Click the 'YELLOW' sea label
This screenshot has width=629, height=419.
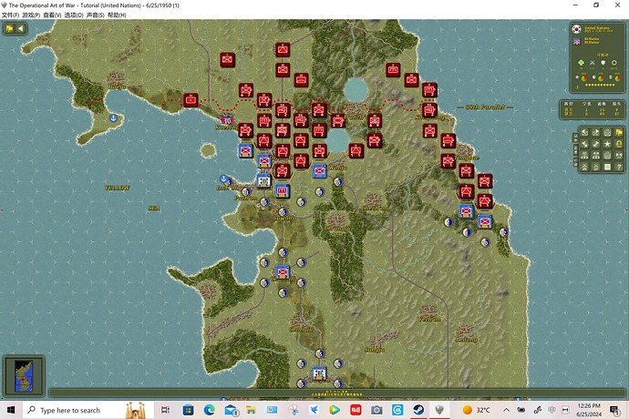click(117, 188)
